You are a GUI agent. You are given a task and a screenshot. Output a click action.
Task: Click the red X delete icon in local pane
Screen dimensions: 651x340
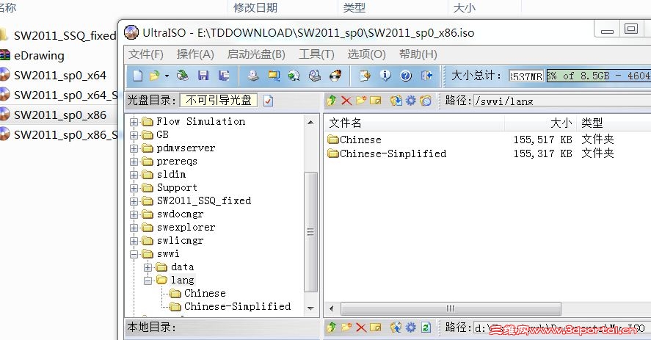click(x=361, y=328)
